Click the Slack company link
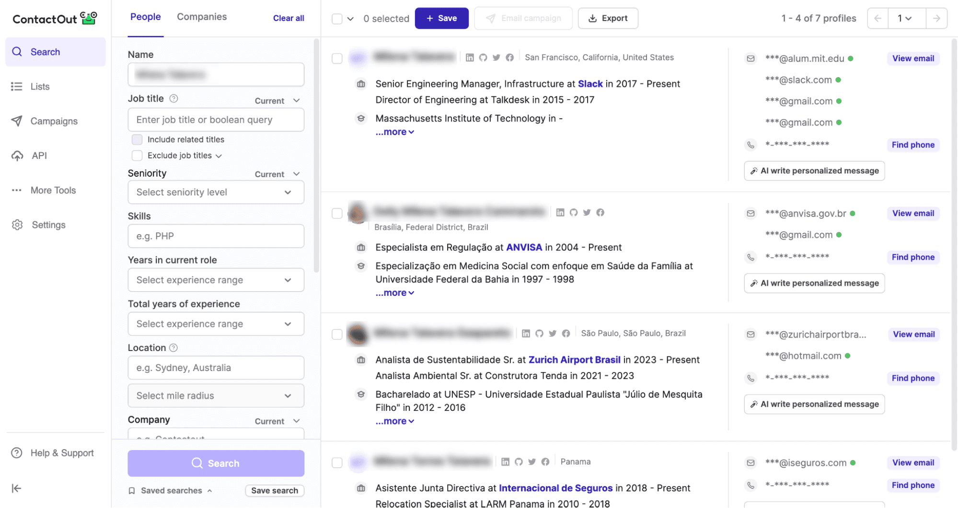958x508 pixels. 590,84
